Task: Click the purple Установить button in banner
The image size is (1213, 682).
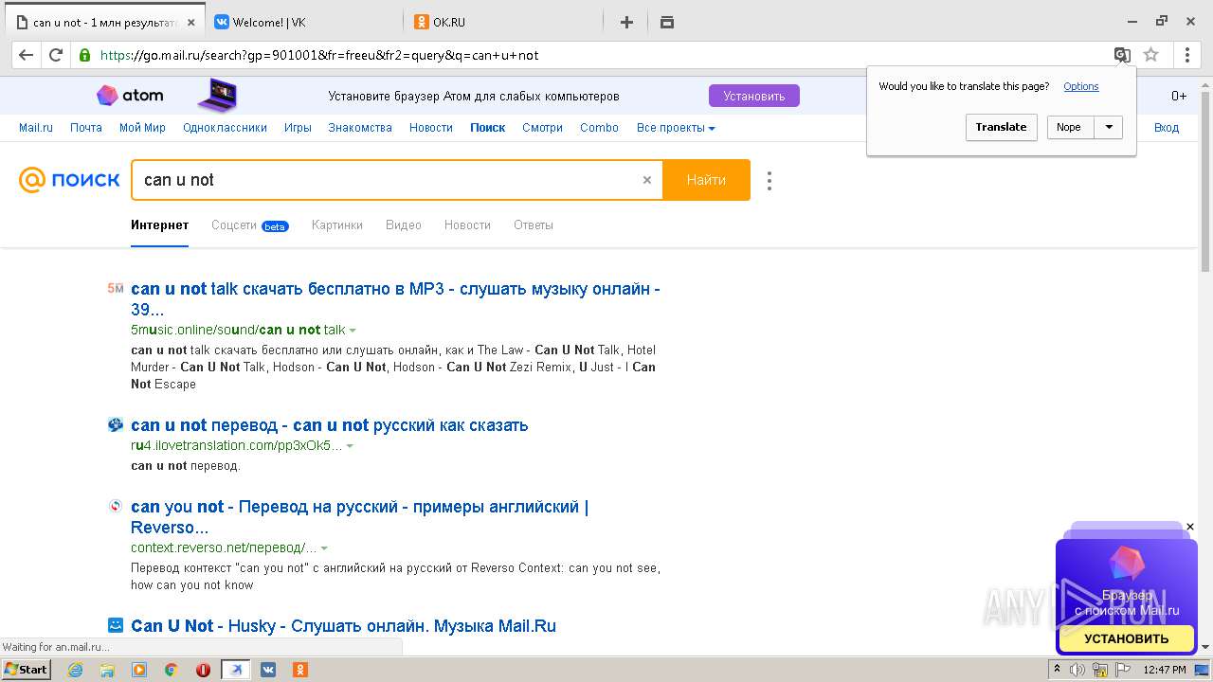Action: pos(753,96)
